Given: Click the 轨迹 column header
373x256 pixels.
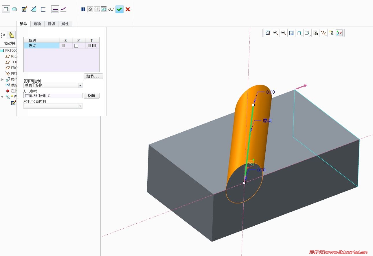Looking at the screenshot, I should (x=42, y=40).
